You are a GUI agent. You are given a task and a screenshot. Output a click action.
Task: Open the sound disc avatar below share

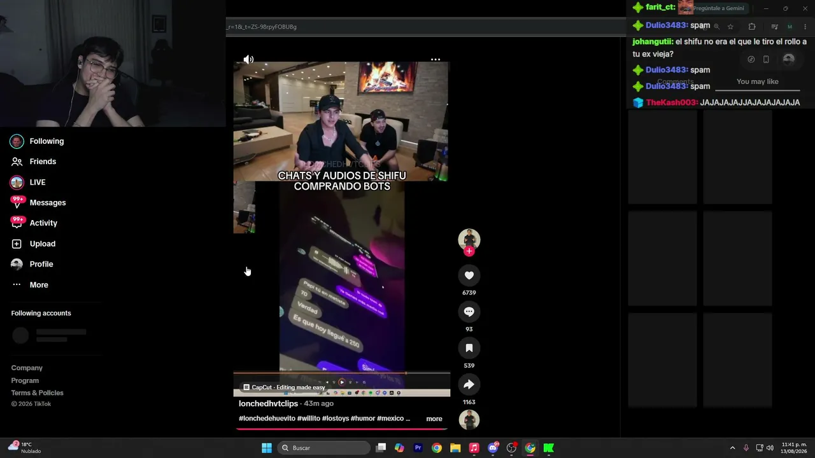(x=469, y=420)
